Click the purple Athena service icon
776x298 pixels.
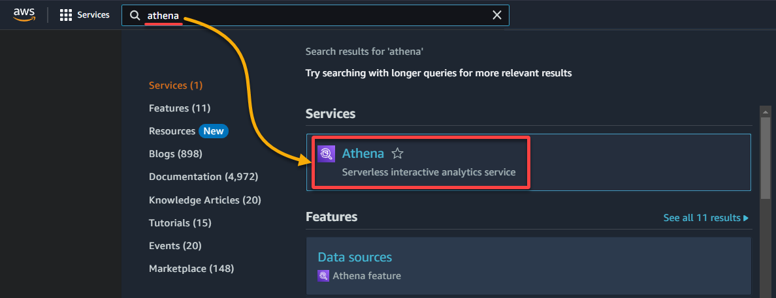pos(327,154)
